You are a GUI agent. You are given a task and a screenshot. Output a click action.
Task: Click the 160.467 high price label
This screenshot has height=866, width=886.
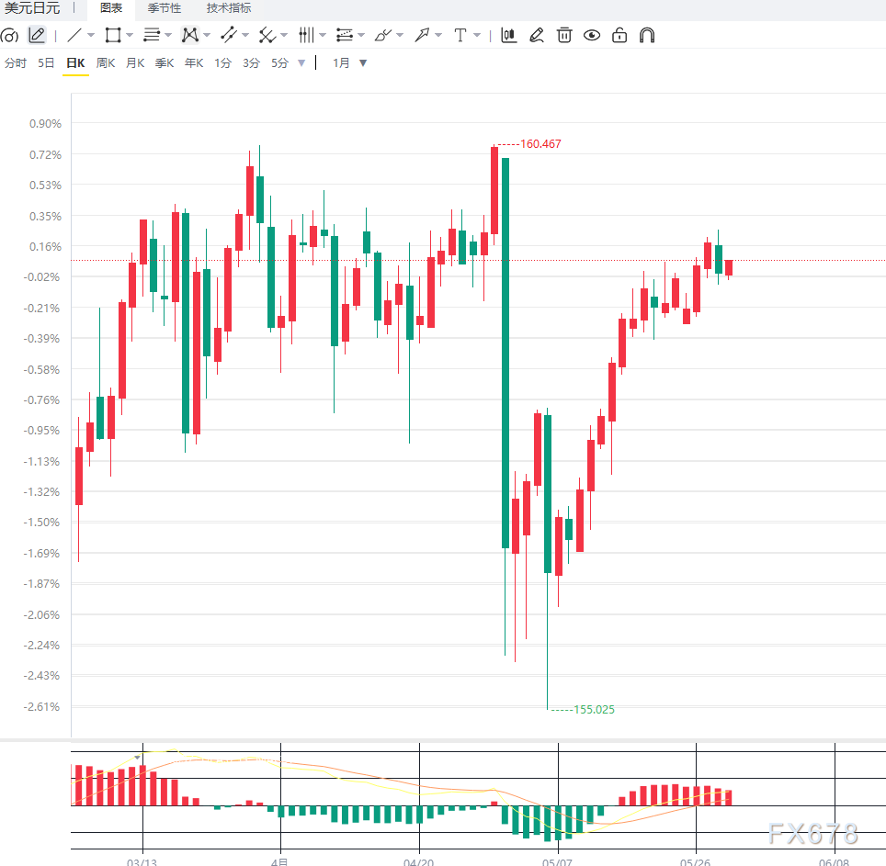tap(540, 144)
